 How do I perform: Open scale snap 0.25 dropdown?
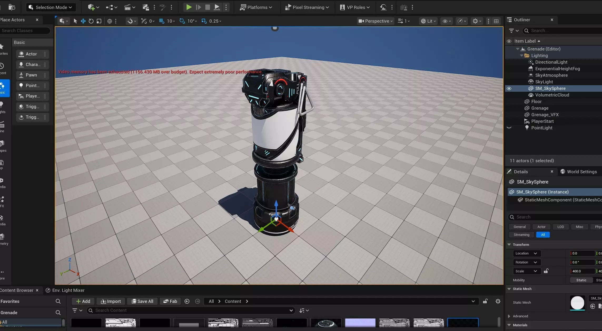215,21
